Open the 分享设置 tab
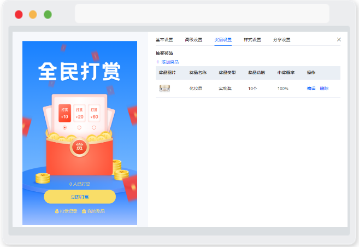This screenshot has height=247, width=359. 281,39
